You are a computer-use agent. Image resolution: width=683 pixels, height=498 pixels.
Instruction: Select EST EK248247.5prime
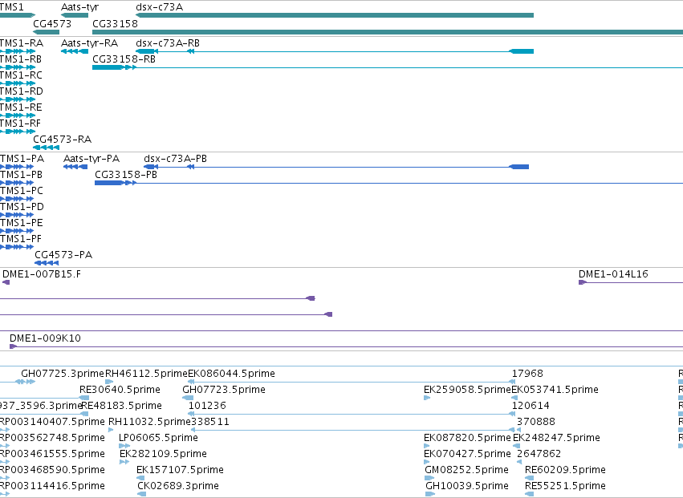[557, 439]
